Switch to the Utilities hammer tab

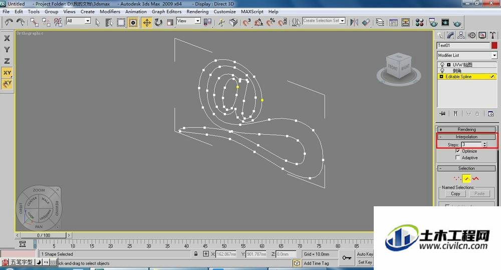[492, 35]
